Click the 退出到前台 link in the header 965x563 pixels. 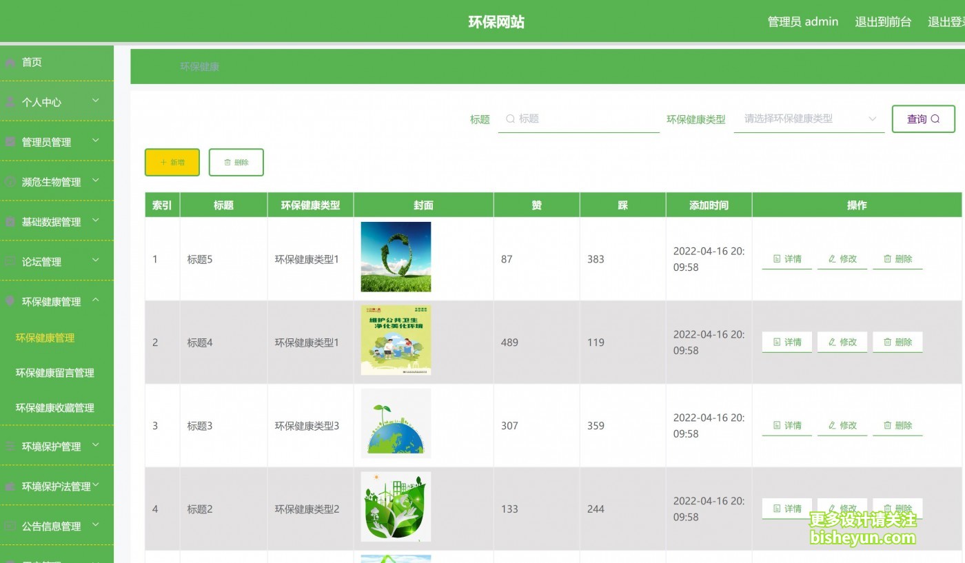pyautogui.click(x=883, y=22)
